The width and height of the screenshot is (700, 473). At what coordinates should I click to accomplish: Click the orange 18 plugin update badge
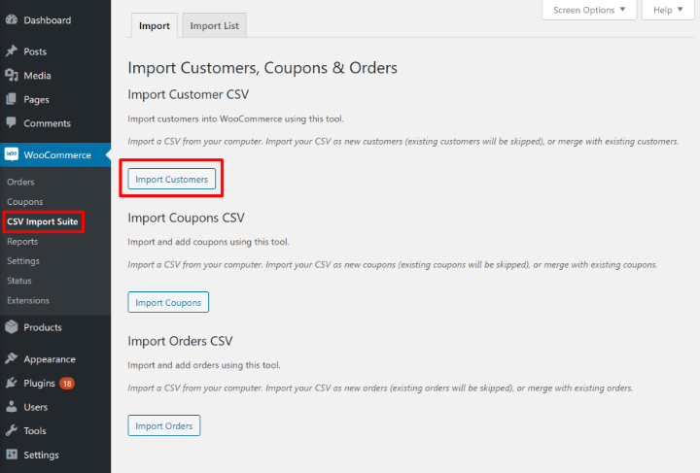point(67,384)
